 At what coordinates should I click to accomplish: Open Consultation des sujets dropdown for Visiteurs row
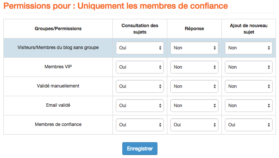tap(140, 48)
